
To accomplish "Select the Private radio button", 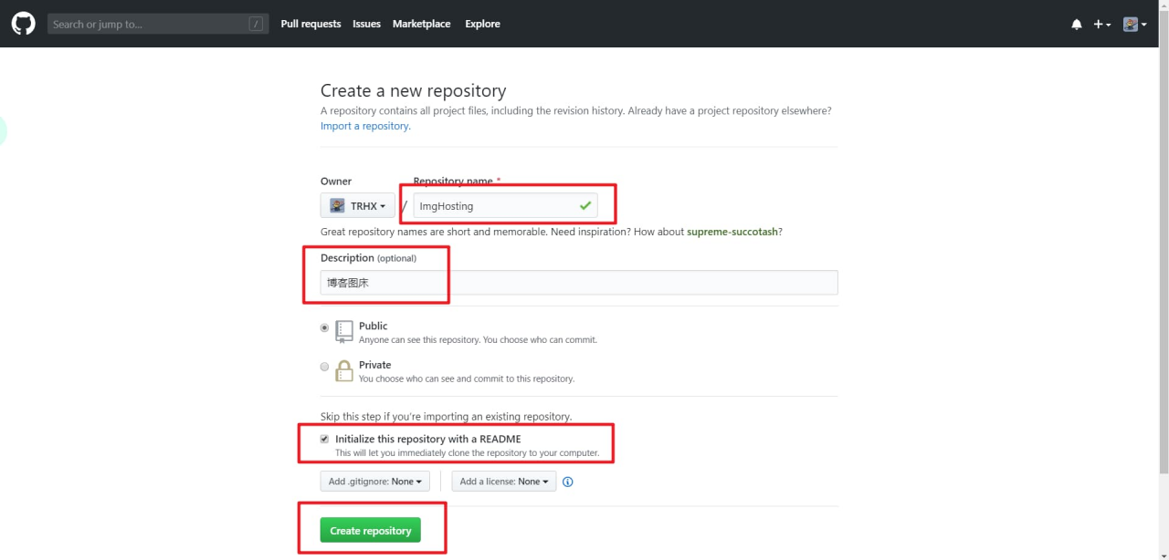I will tap(324, 367).
